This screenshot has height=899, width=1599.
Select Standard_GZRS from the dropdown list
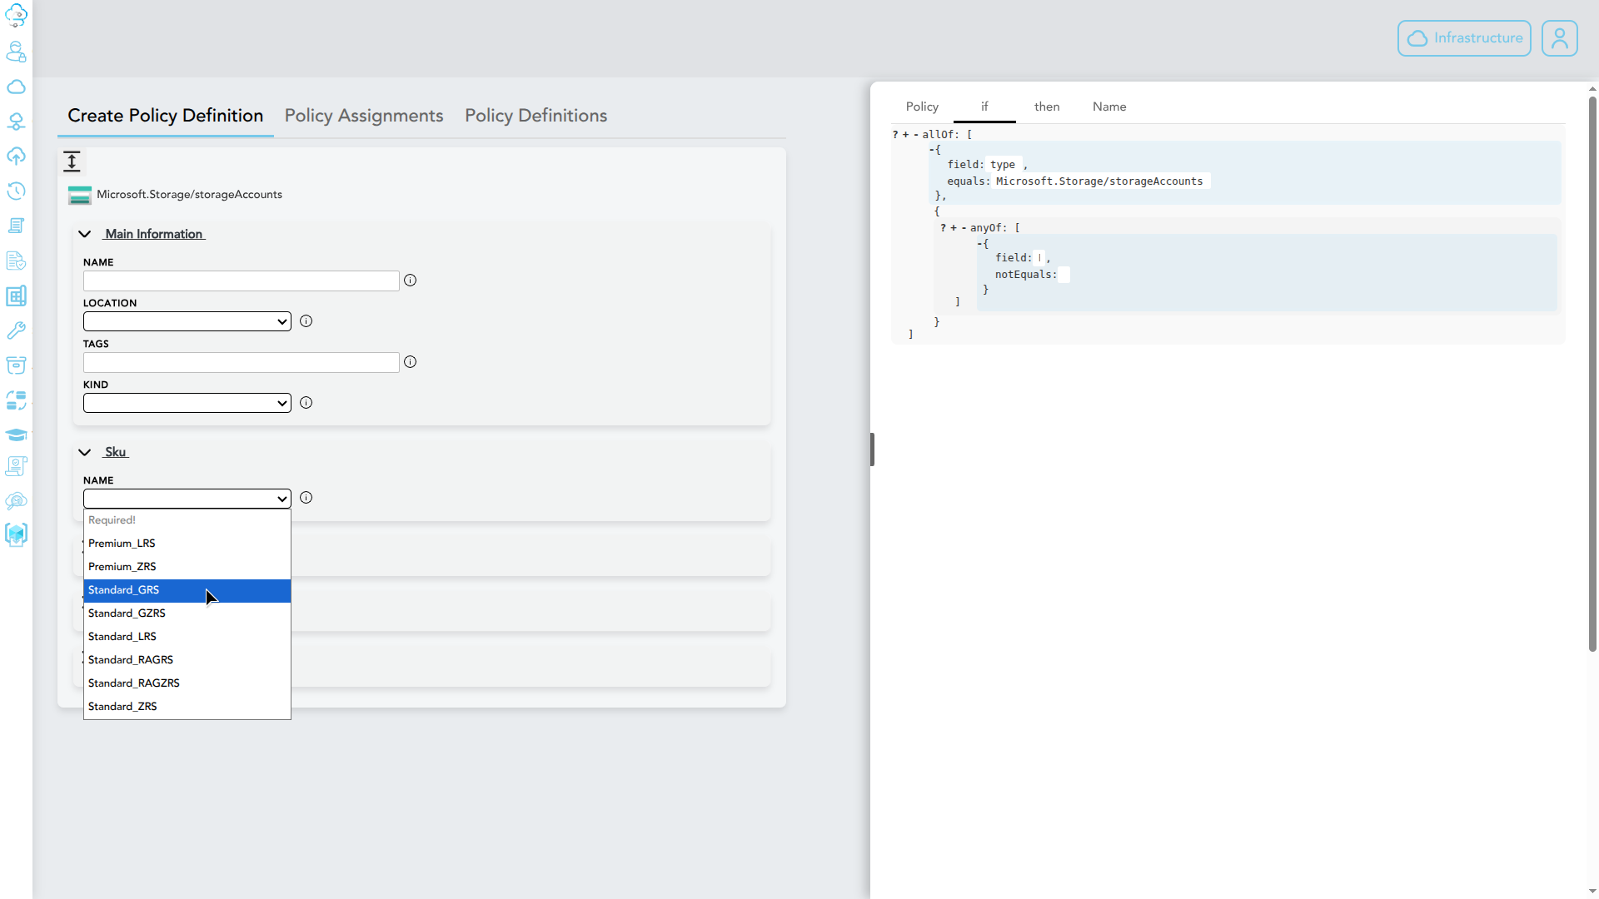[187, 613]
